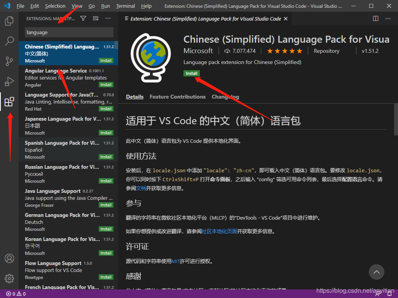Install Japanese Language Pack
The image size is (398, 298).
pos(106,133)
